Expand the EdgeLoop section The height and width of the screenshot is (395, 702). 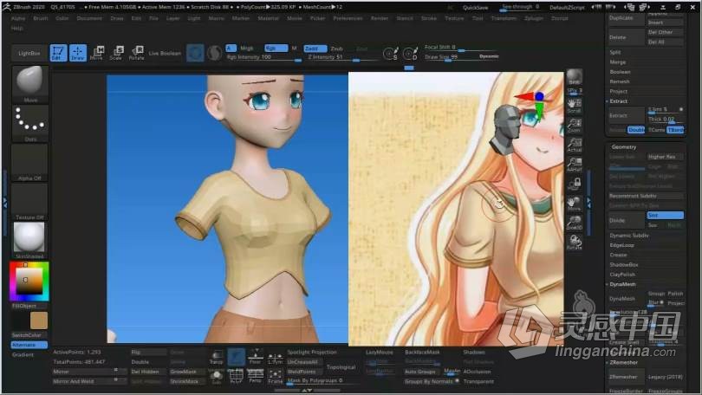pyautogui.click(x=622, y=245)
